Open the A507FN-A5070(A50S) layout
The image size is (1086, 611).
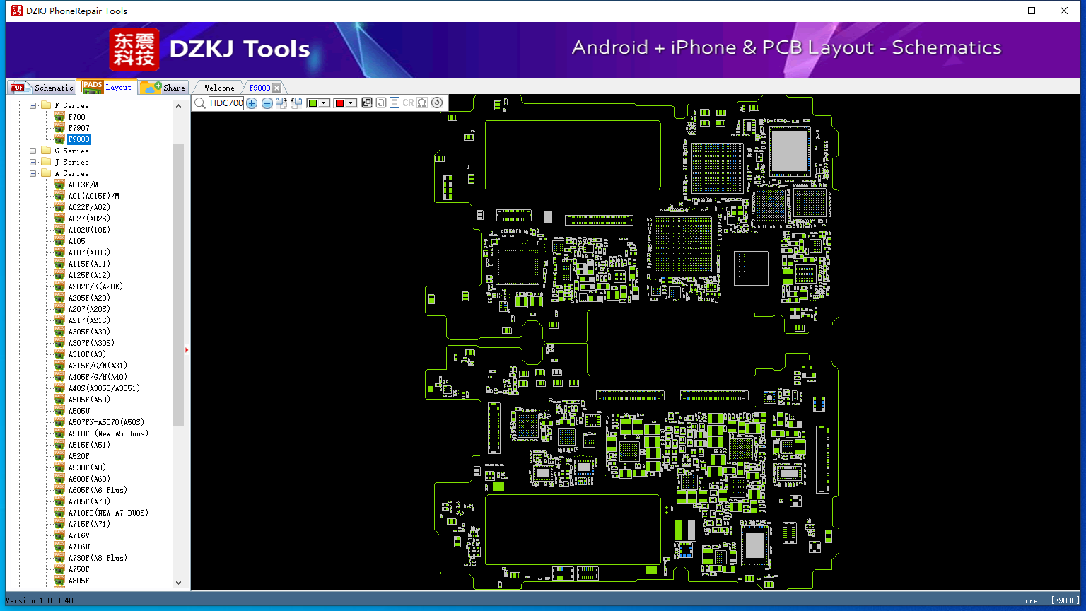tap(106, 422)
